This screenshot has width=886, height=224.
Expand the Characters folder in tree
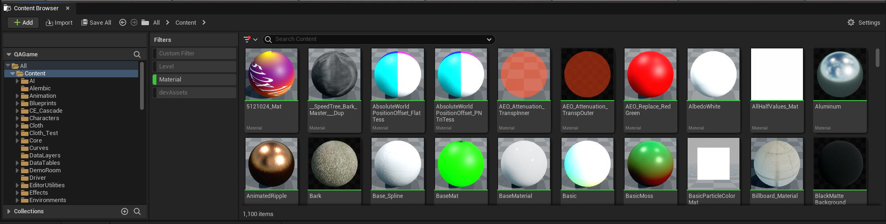coord(17,118)
